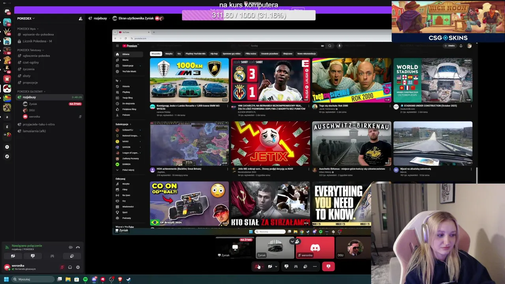Open noise suppression icon in voice panel
The image size is (505, 284).
(x=71, y=247)
